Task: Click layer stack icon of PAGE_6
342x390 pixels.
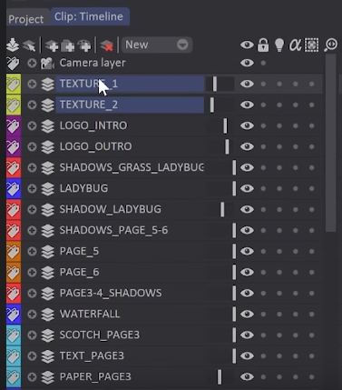Action: 47,272
